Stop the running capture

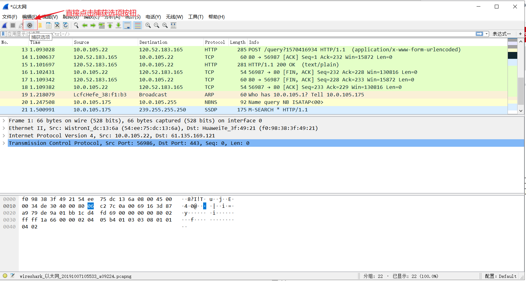(13, 25)
